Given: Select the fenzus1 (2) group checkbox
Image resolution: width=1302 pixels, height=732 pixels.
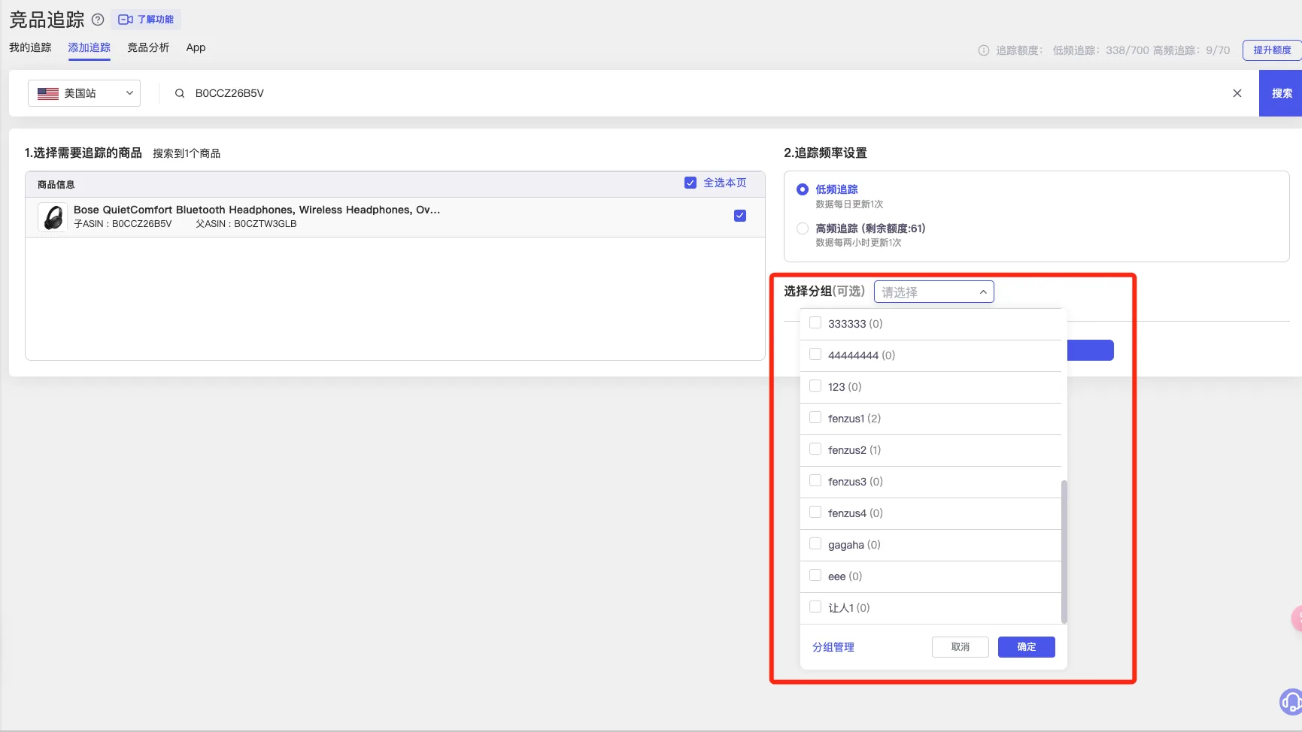Looking at the screenshot, I should point(815,418).
